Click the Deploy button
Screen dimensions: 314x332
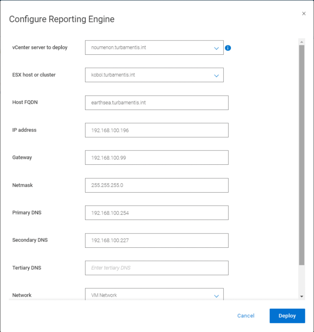pos(287,316)
